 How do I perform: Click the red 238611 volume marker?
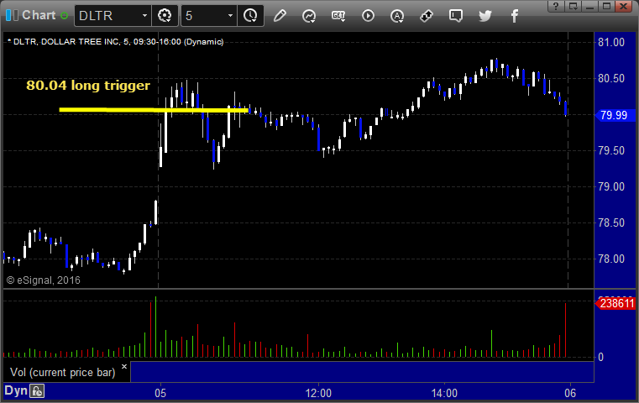615,304
